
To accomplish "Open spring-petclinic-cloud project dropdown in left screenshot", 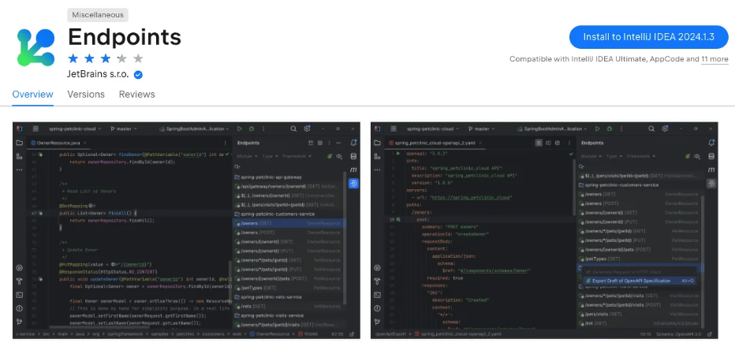I will (x=74, y=128).
